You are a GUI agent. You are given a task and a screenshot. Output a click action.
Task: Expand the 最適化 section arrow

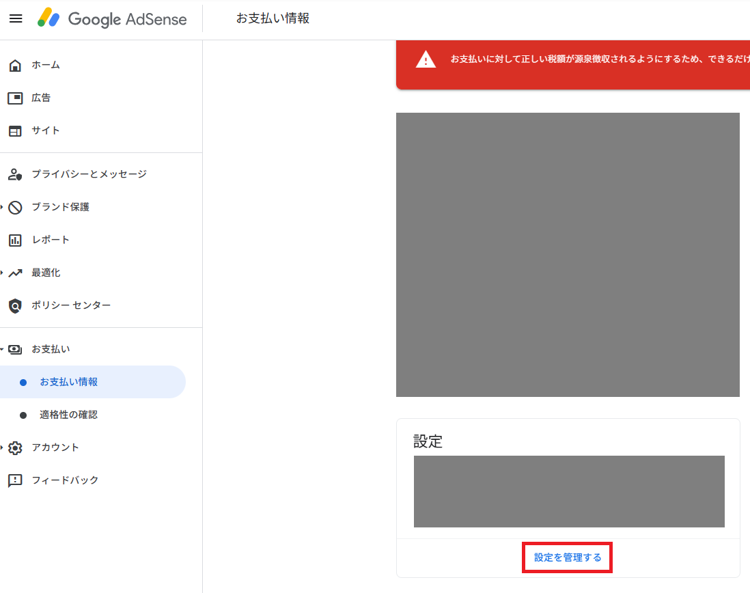click(x=2, y=273)
